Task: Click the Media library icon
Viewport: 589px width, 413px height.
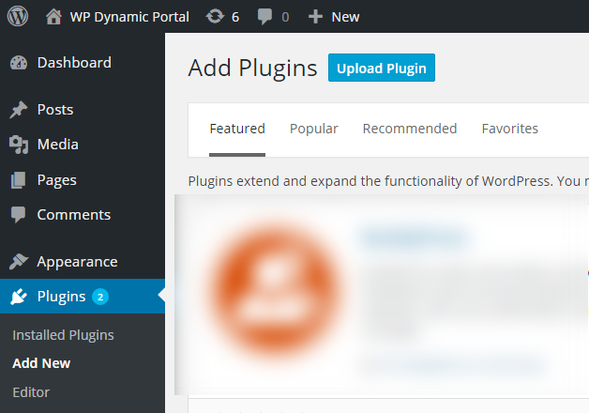Action: pos(19,145)
